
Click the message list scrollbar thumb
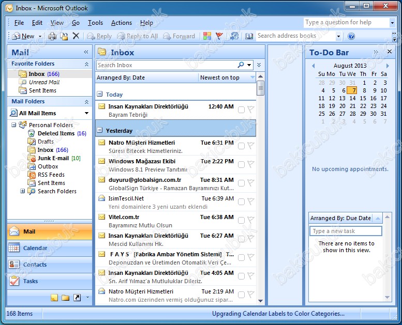click(x=260, y=88)
